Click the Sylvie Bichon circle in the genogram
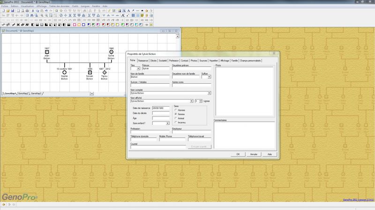The image size is (375, 210). tap(111, 52)
